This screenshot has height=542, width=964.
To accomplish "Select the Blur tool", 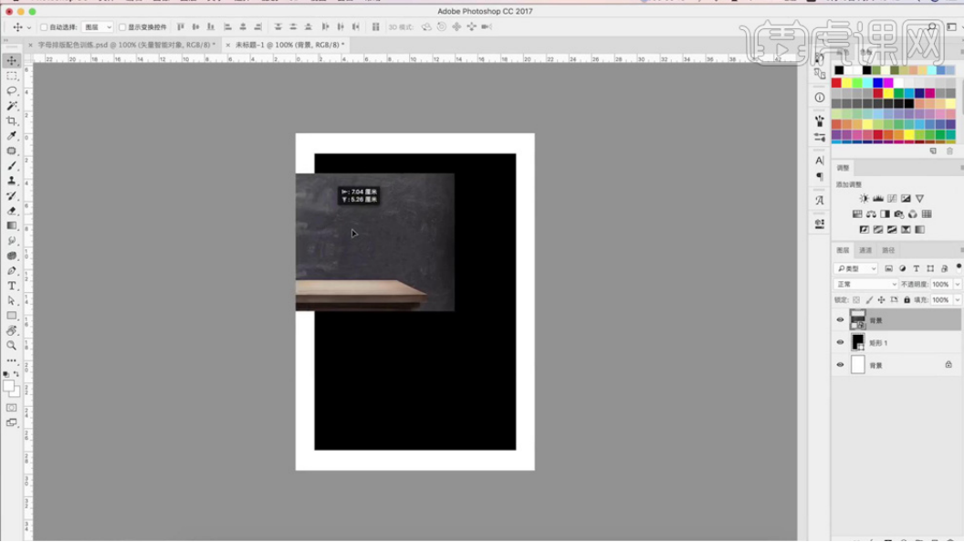I will 12,241.
